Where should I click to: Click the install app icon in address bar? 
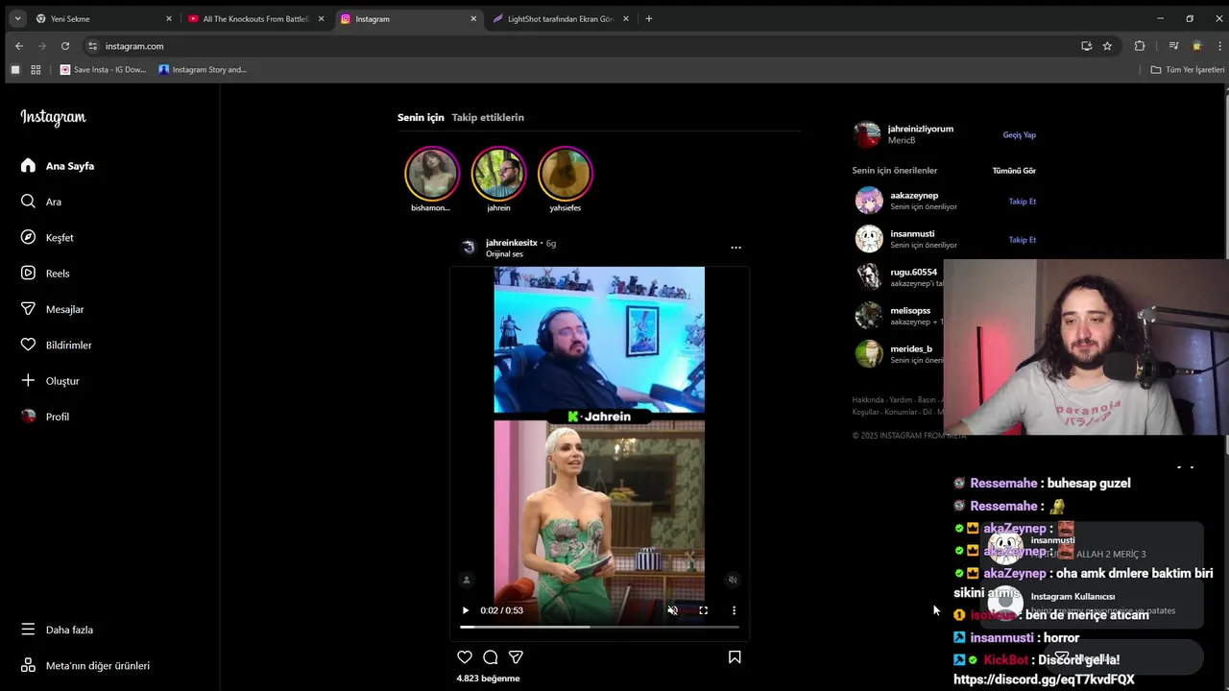click(1086, 46)
